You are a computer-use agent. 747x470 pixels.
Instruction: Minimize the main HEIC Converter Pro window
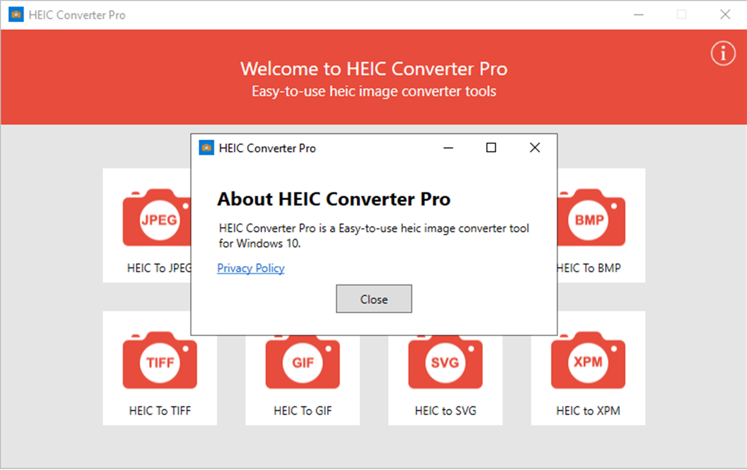(x=639, y=15)
